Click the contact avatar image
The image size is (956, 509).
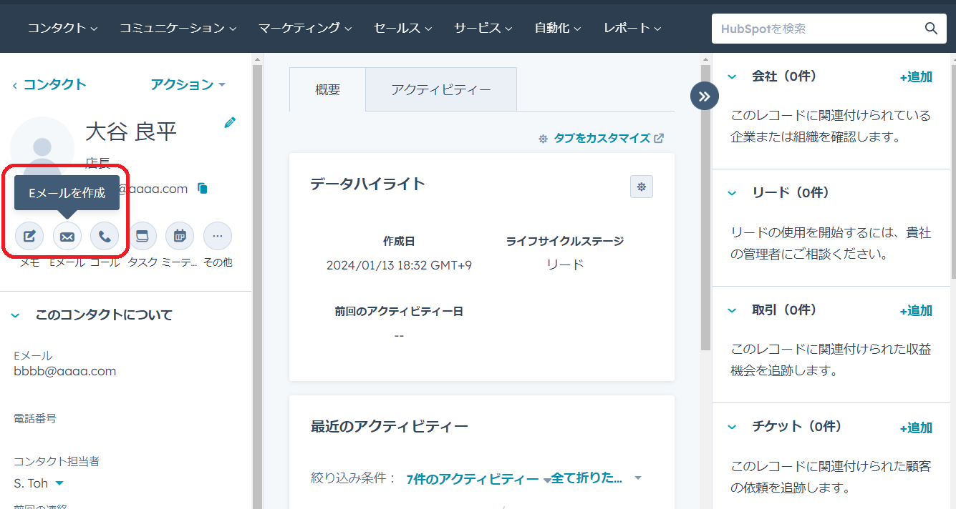(42, 149)
